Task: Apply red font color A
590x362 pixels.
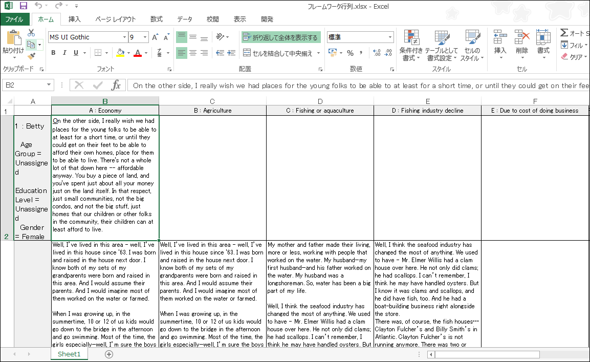Action: [x=138, y=53]
